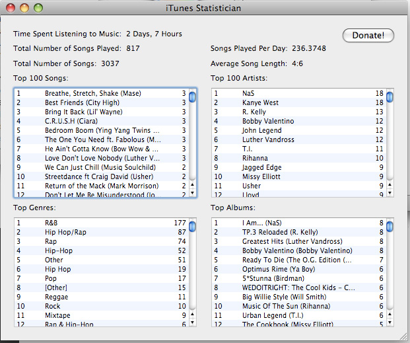This screenshot has width=410, height=343.
Task: Select song C.R.U.S.H (Ciara)
Action: pyautogui.click(x=102, y=121)
